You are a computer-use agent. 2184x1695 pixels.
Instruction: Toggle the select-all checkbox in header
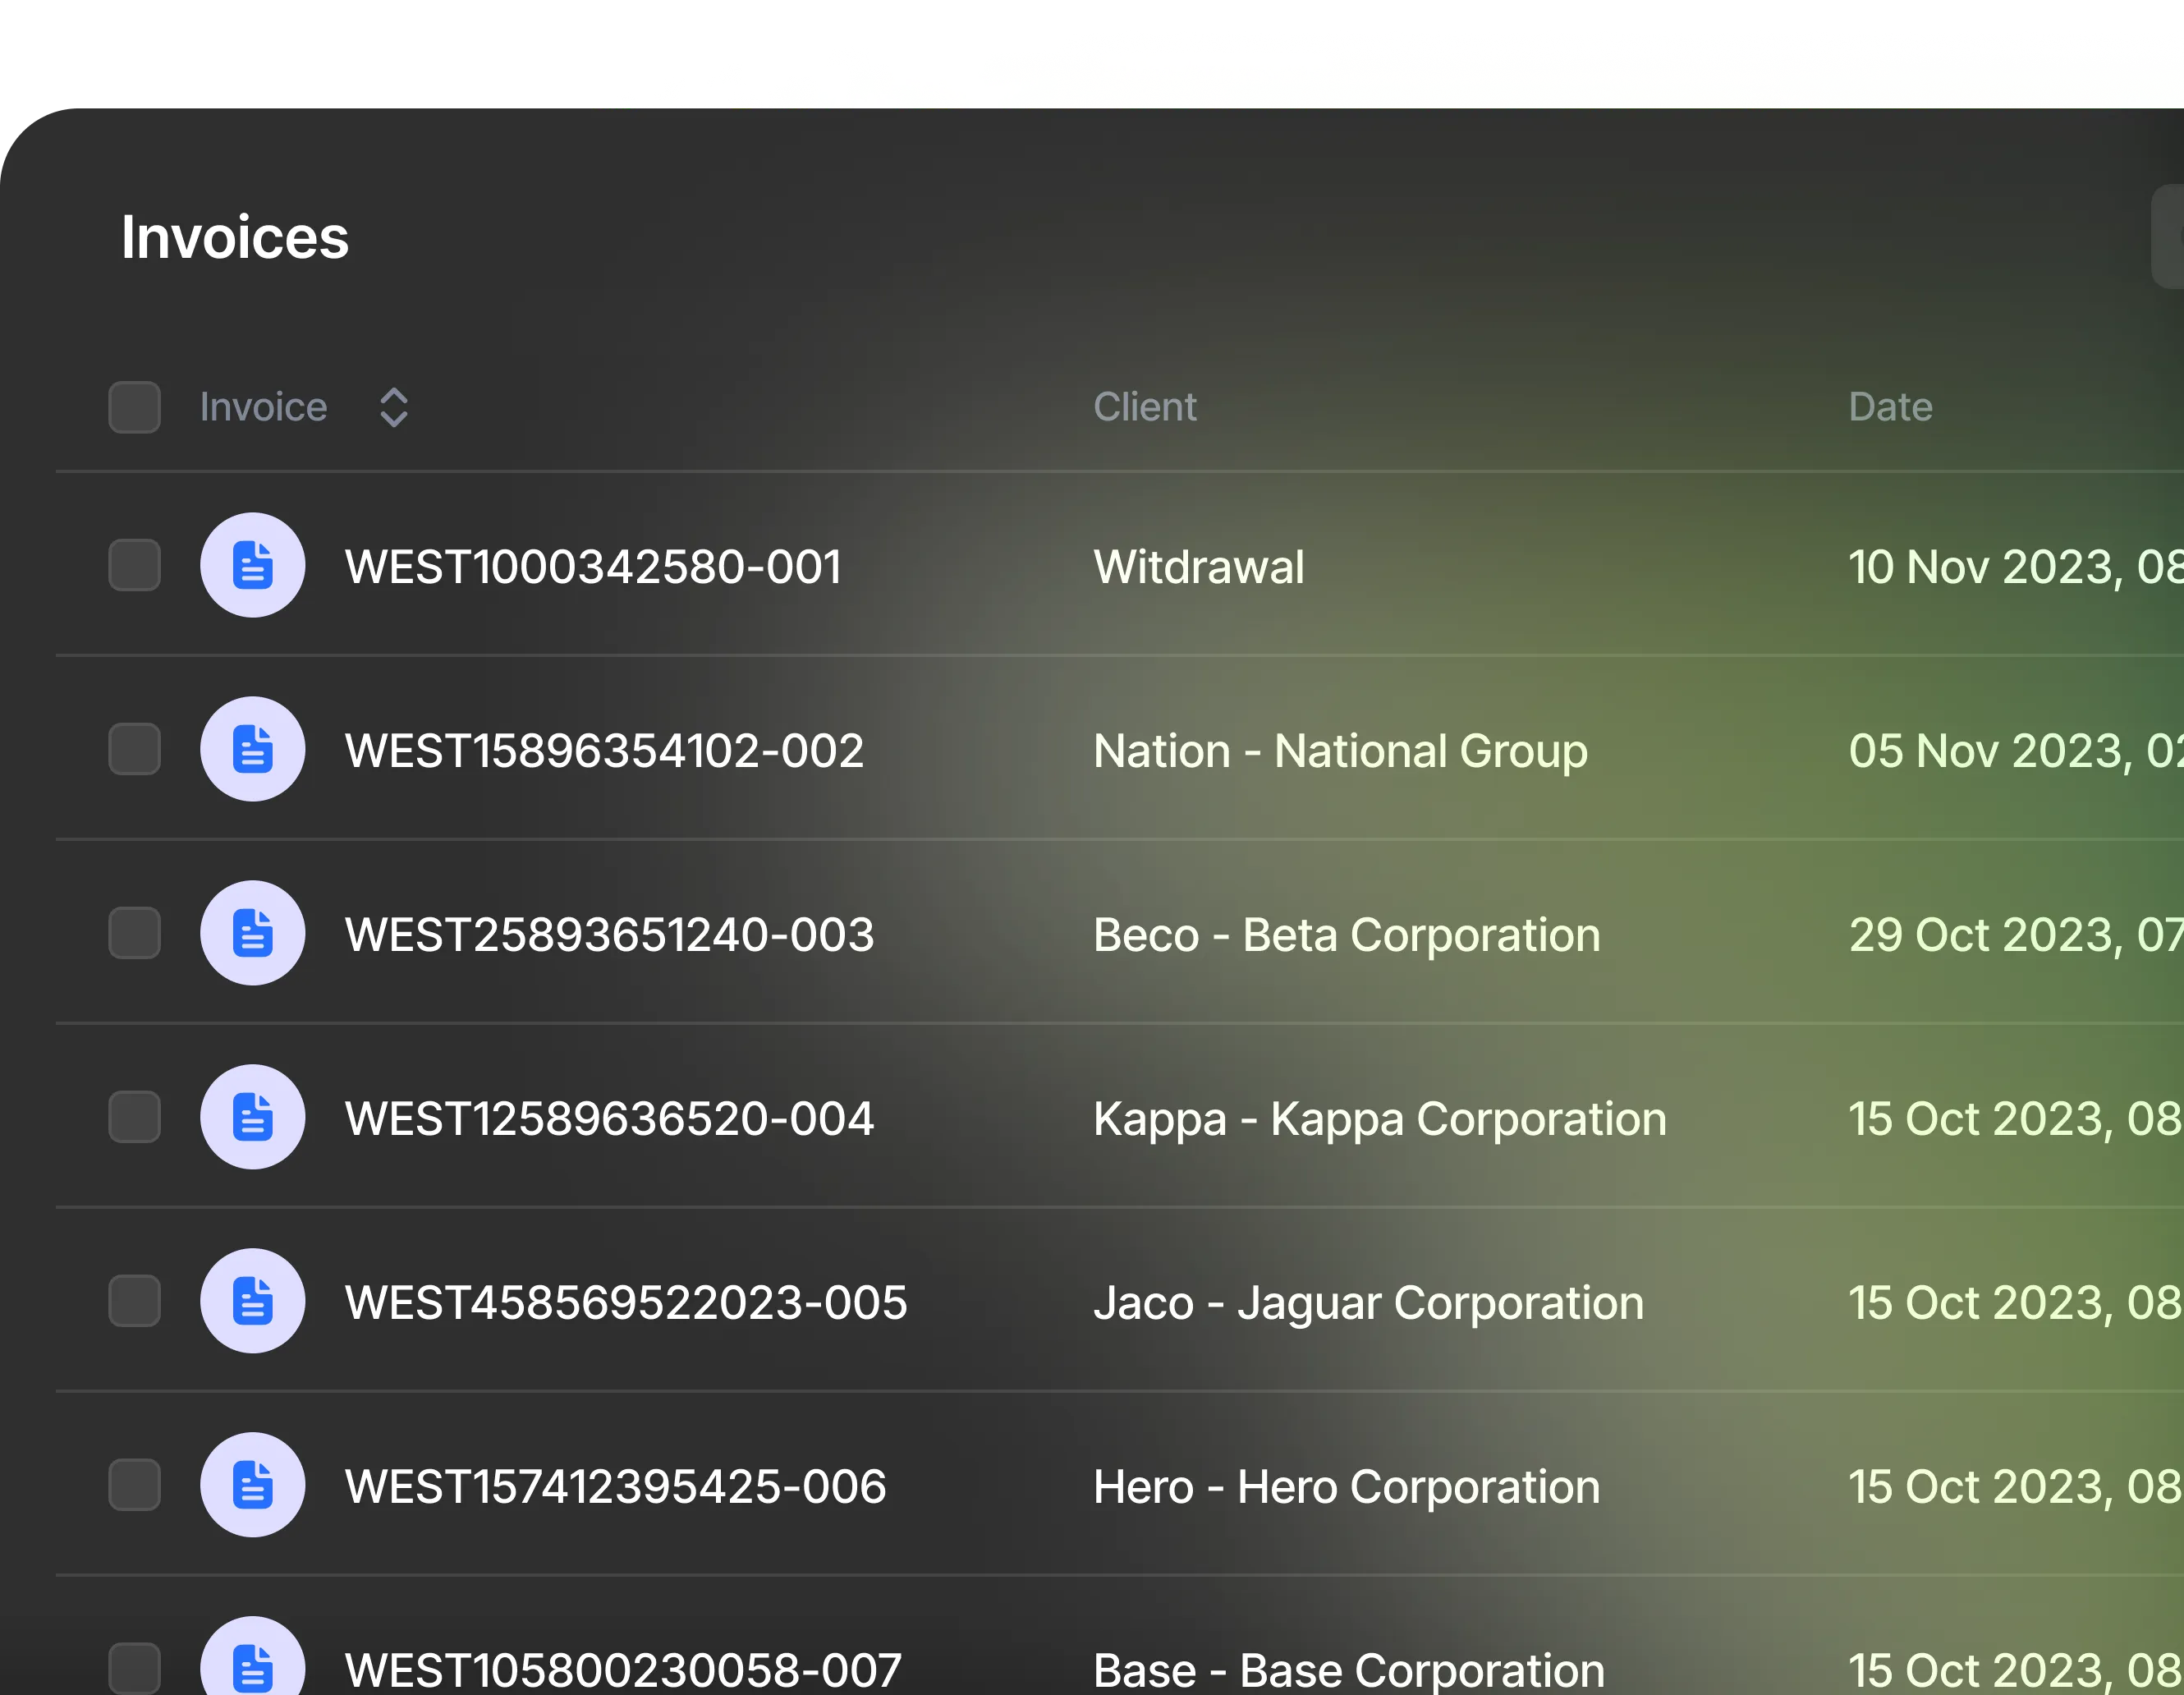tap(134, 407)
